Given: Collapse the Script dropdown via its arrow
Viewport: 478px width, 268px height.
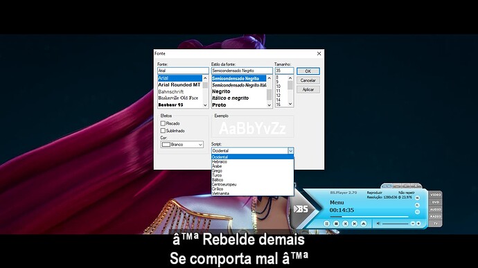Looking at the screenshot, I should pos(290,150).
